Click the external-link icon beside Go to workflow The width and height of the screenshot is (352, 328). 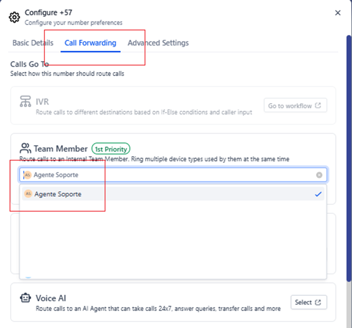pos(318,106)
